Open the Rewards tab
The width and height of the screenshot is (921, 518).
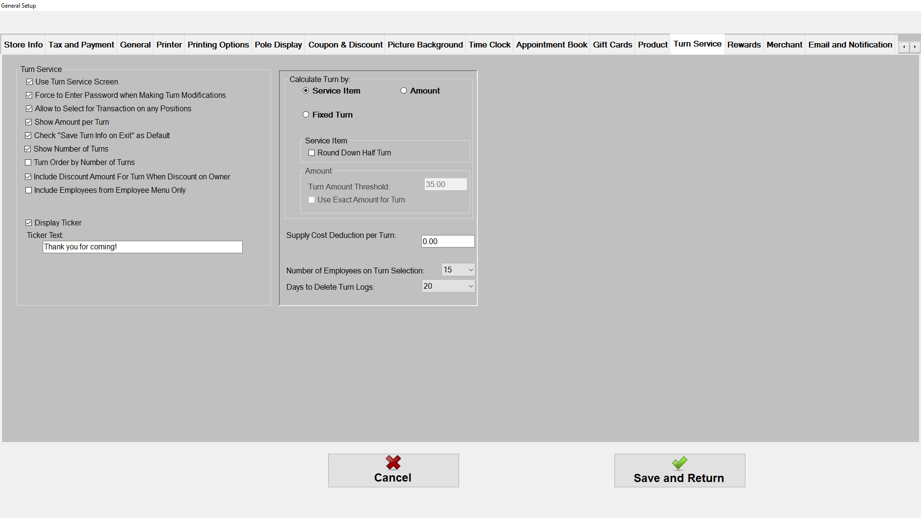(744, 45)
